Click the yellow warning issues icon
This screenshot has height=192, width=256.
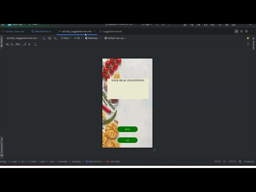click(248, 38)
